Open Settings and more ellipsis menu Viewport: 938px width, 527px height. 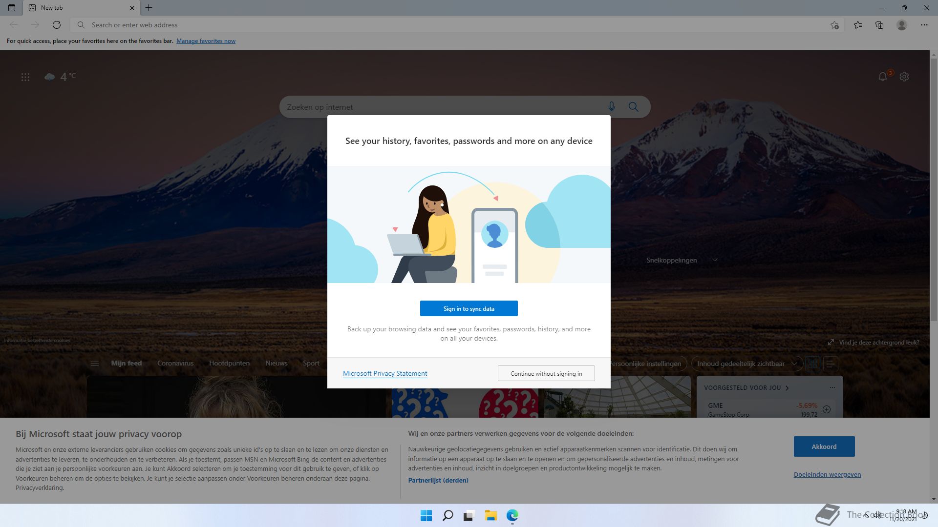(x=924, y=25)
